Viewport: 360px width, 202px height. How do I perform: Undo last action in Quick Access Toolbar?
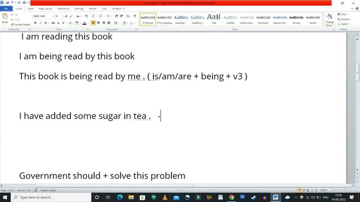pos(12,2)
